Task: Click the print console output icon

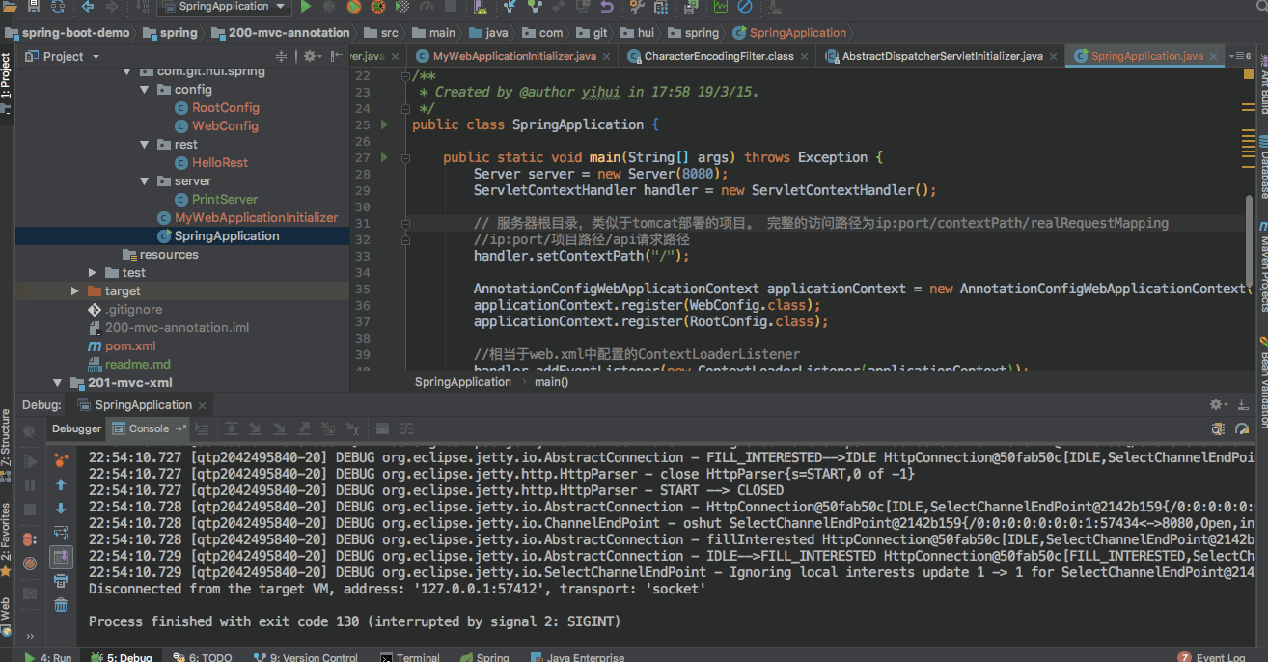Action: pos(61,581)
